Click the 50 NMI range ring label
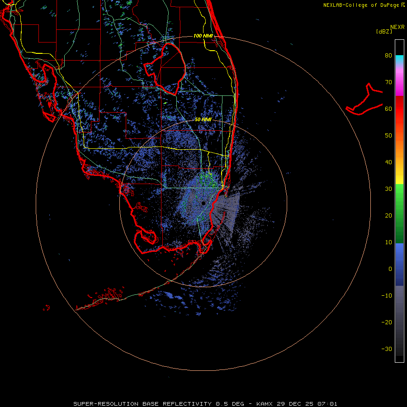This screenshot has width=407, height=407. [203, 119]
